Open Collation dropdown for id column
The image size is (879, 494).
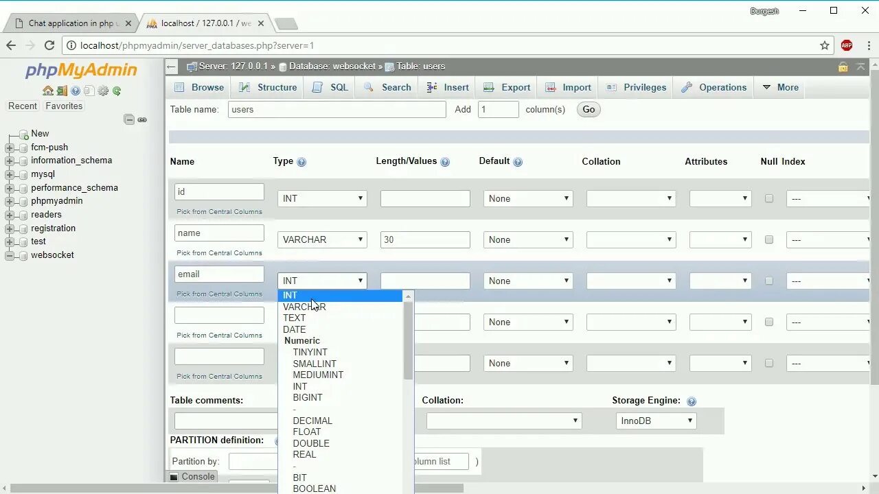[x=631, y=198]
